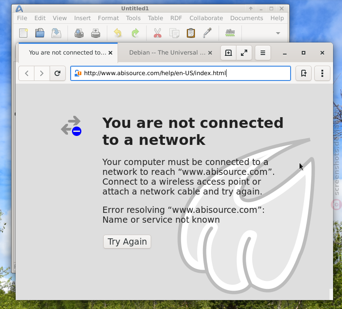
Task: Click the AbiWord keep-above arrow title button
Action: pos(251,8)
